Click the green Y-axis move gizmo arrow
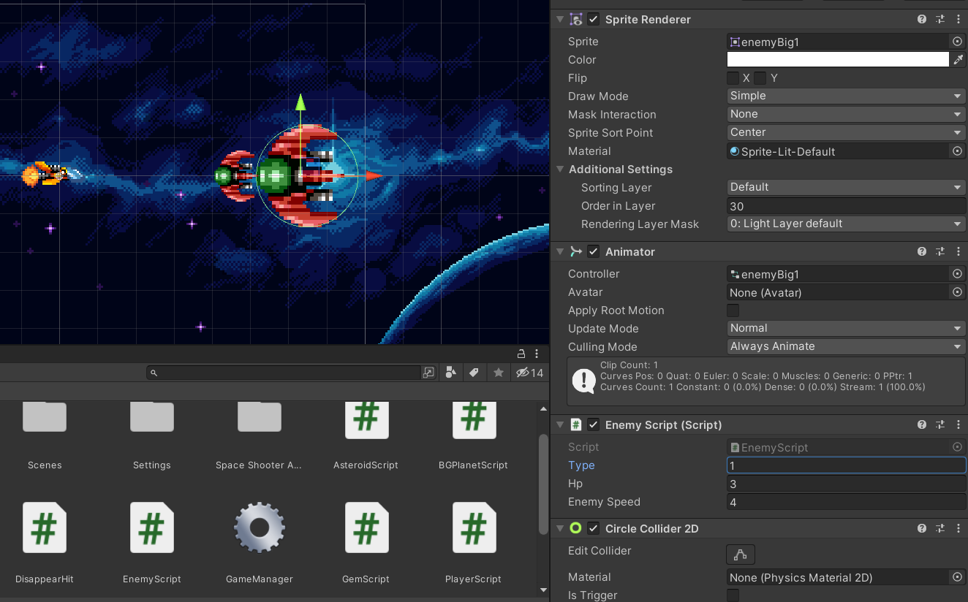The image size is (968, 602). 300,103
